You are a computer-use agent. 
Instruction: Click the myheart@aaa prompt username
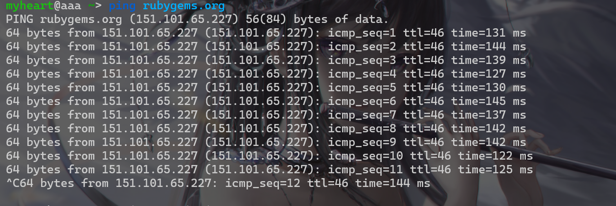coord(43,6)
